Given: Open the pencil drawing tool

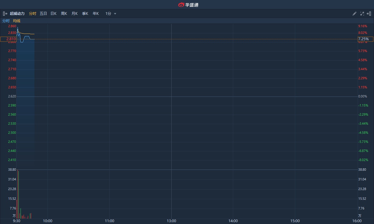Looking at the screenshot, I should (355, 14).
